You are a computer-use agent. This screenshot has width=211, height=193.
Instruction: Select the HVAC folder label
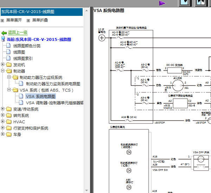19,122
